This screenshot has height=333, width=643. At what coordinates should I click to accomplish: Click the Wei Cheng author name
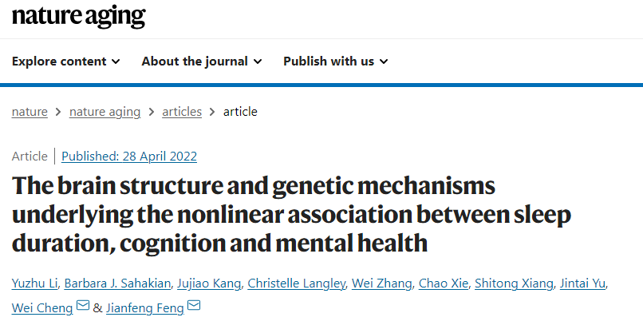tap(42, 308)
